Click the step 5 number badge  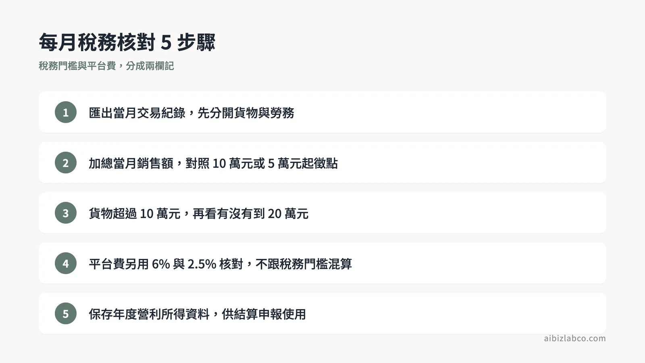[66, 313]
